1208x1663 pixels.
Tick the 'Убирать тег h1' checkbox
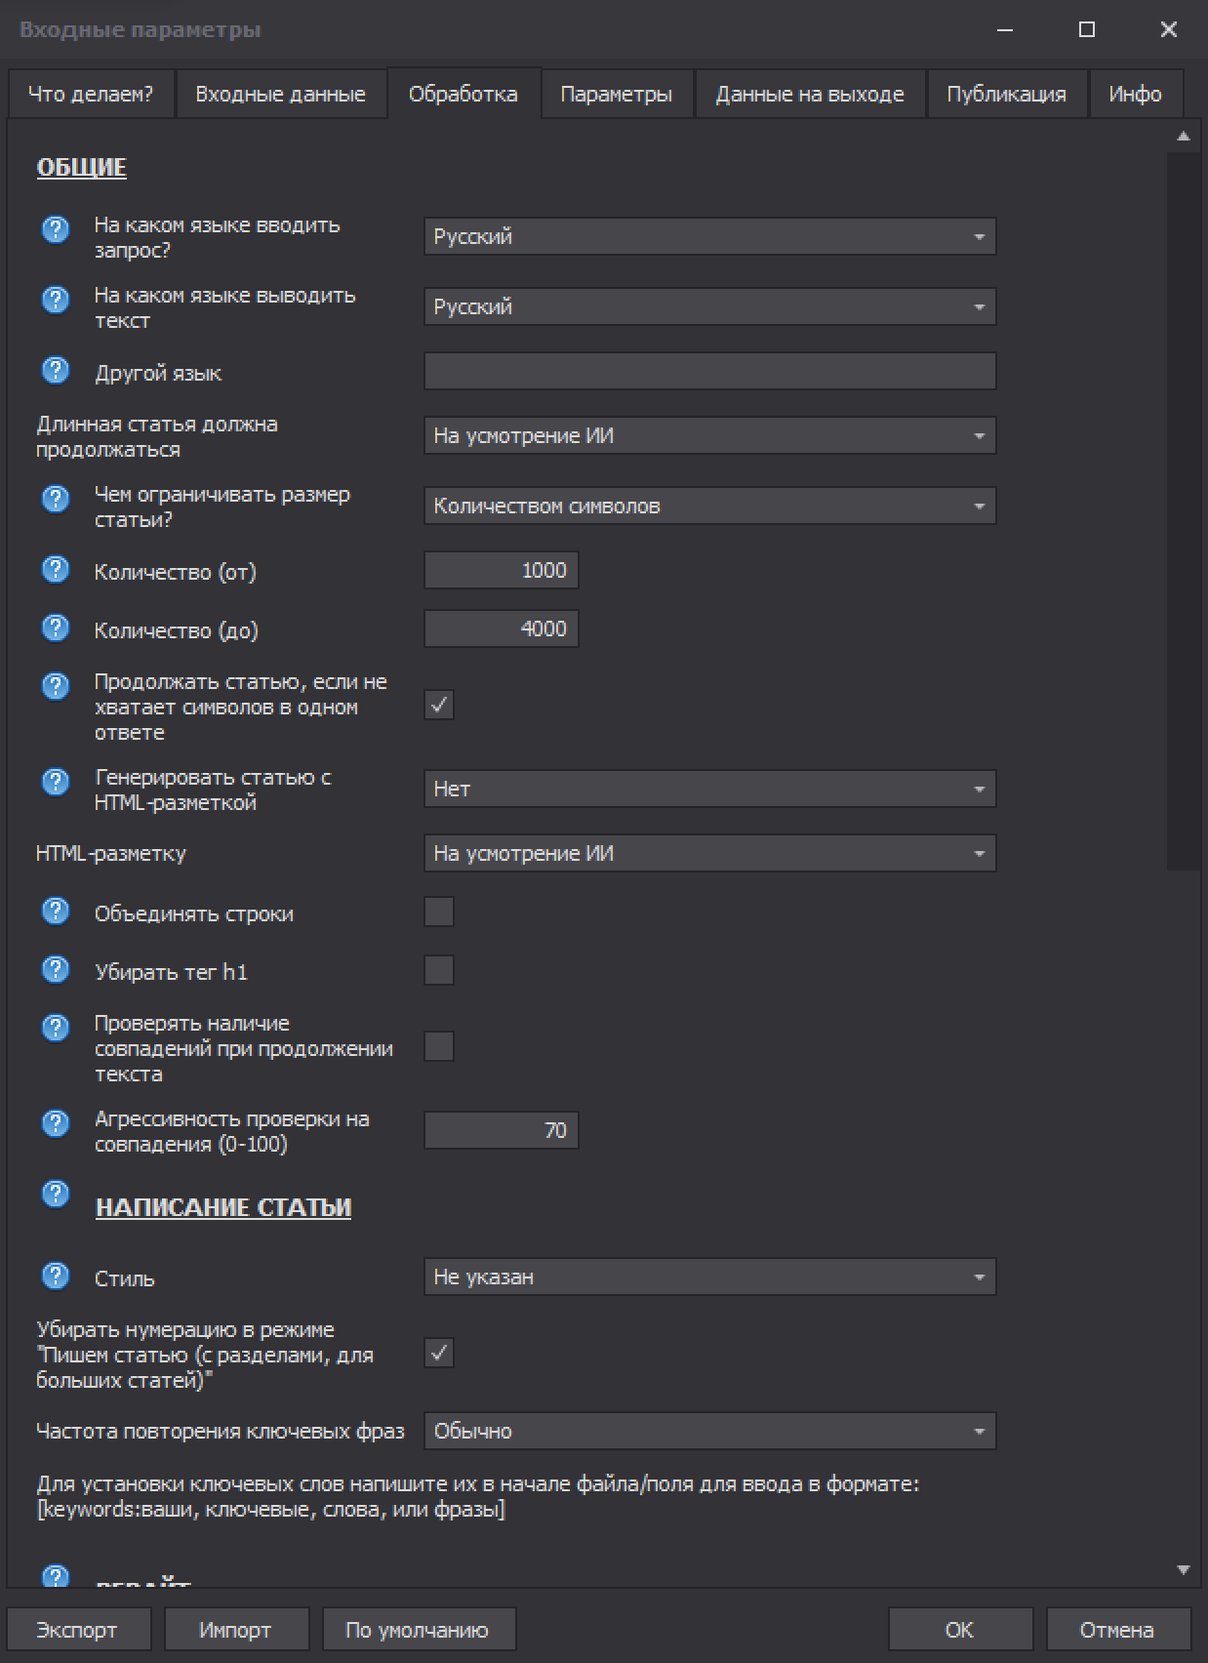point(439,971)
